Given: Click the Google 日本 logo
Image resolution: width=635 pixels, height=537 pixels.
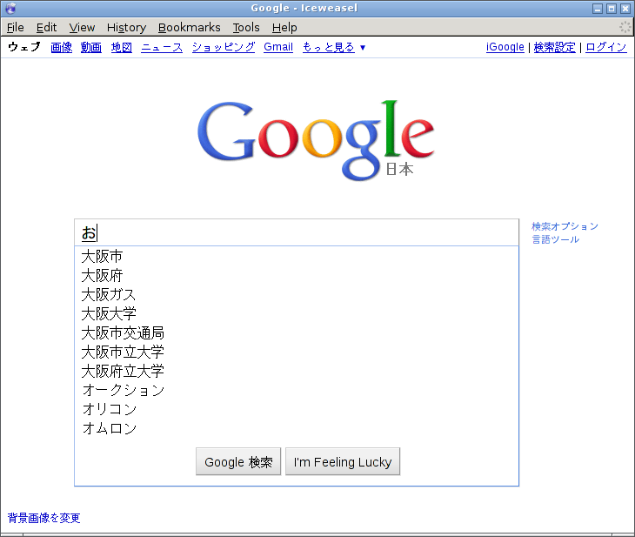Looking at the screenshot, I should pyautogui.click(x=316, y=140).
